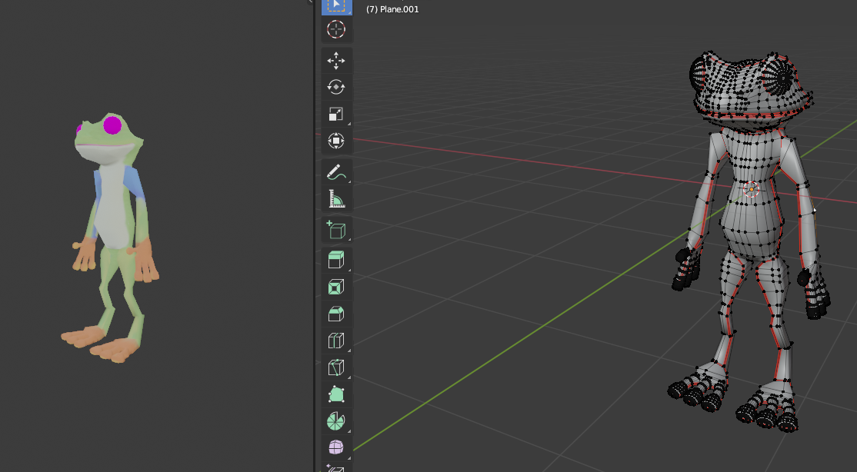Select the Poly Build tool
This screenshot has height=472, width=857.
tap(336, 394)
